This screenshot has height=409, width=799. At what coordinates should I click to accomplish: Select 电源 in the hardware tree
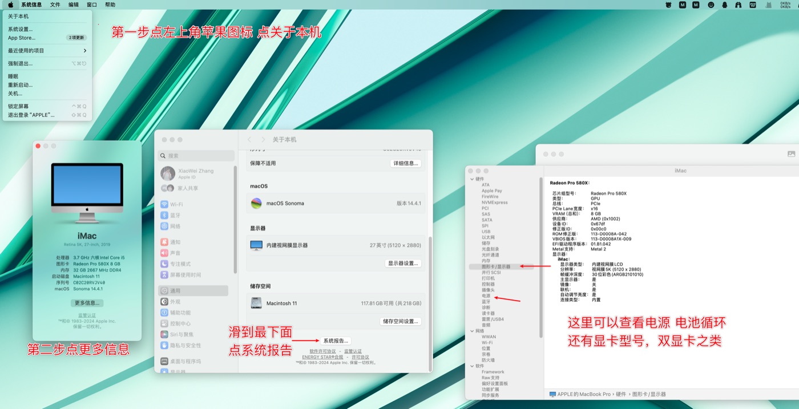[486, 296]
